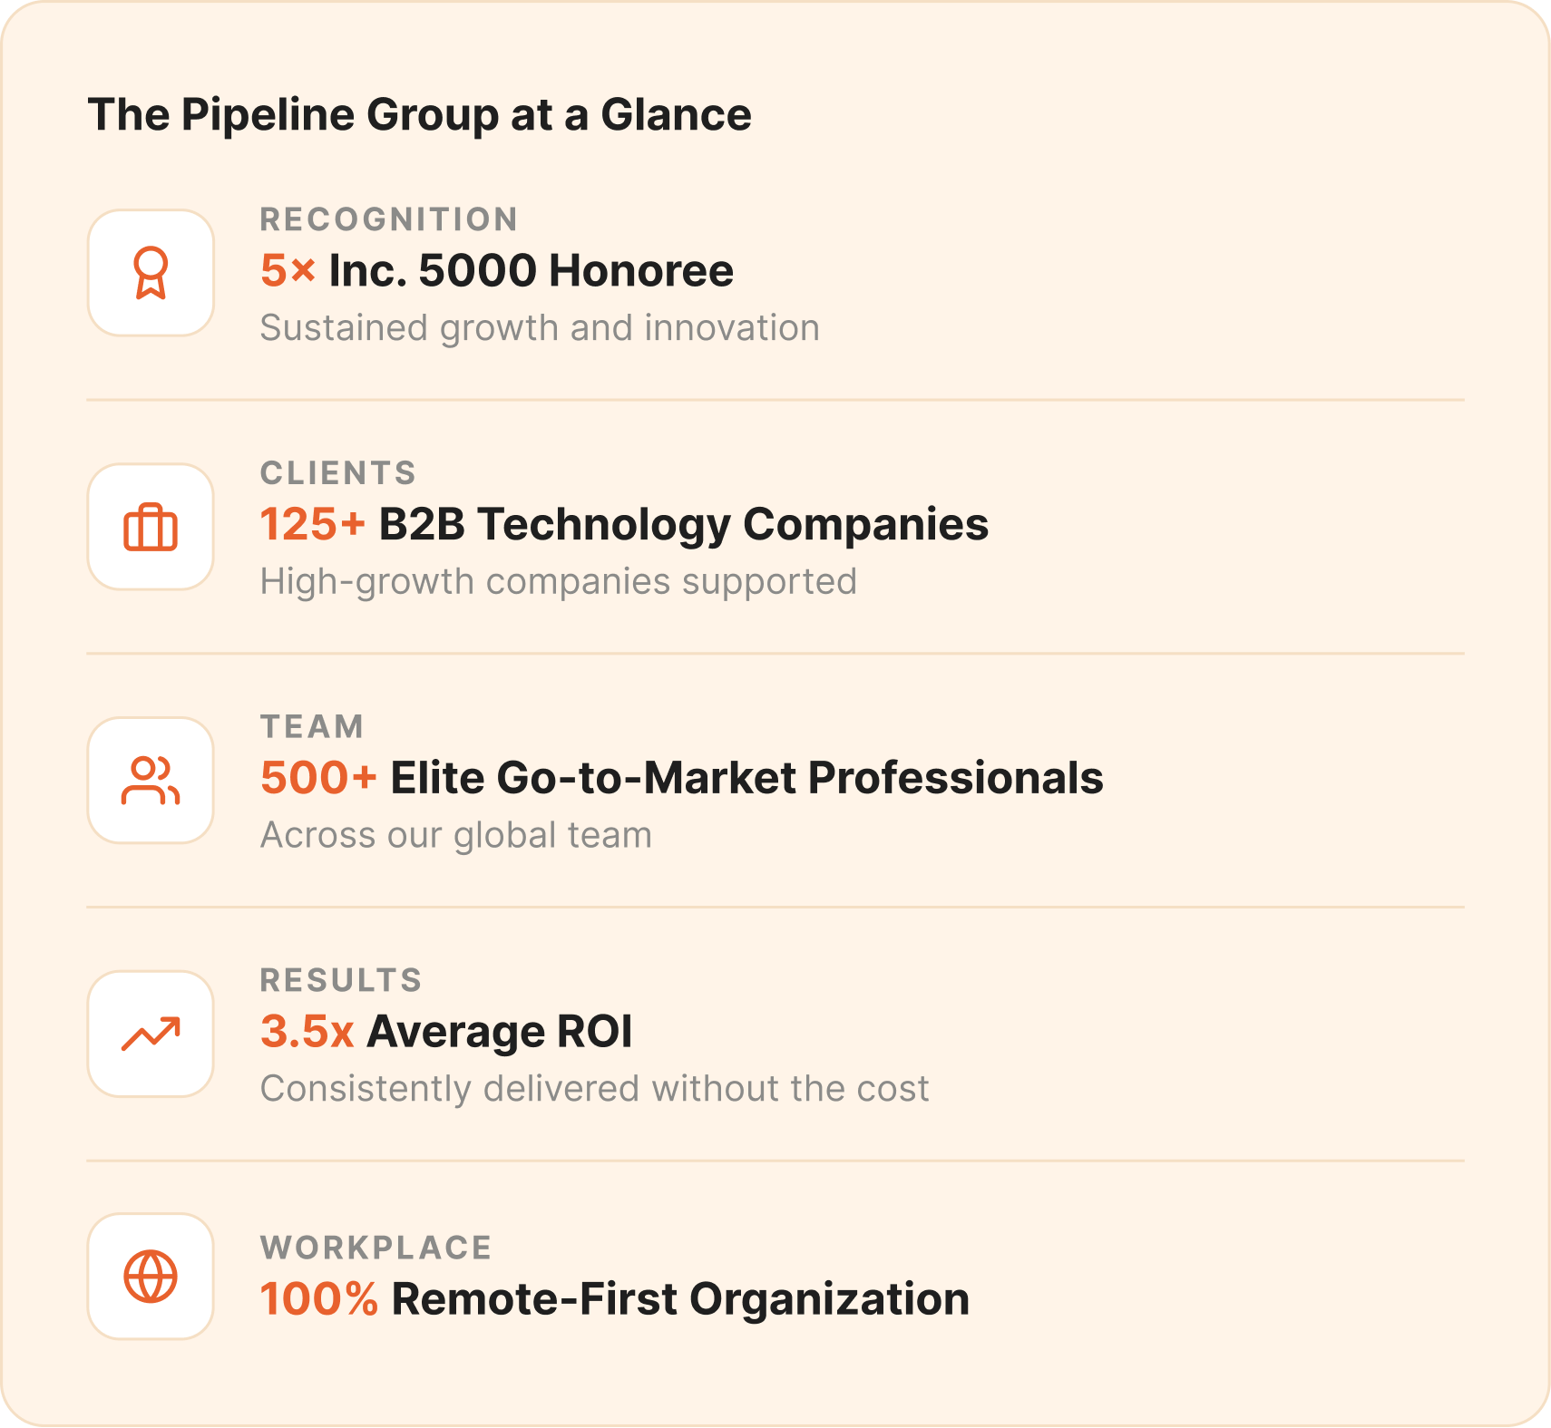
Task: Click High-growth companies supported text
Action: (x=559, y=582)
